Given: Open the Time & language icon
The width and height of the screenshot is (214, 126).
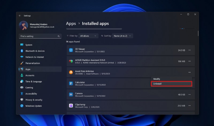Looking at the screenshot, I should coord(22,81).
